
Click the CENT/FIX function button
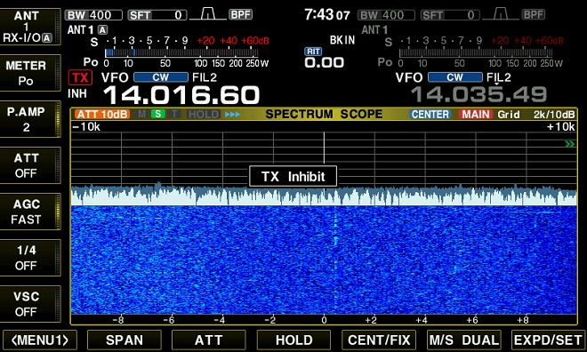pos(379,340)
